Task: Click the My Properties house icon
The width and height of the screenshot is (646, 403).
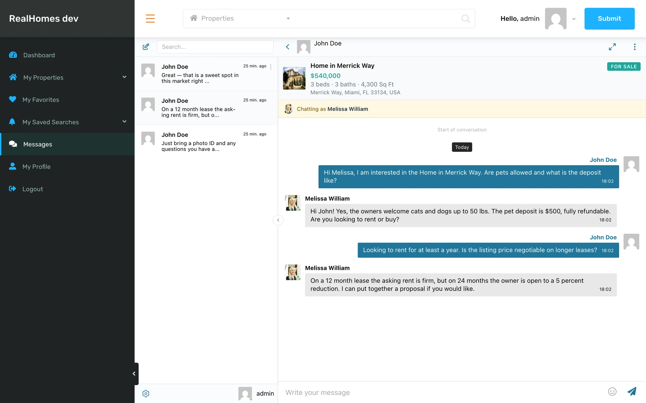Action: [x=13, y=77]
